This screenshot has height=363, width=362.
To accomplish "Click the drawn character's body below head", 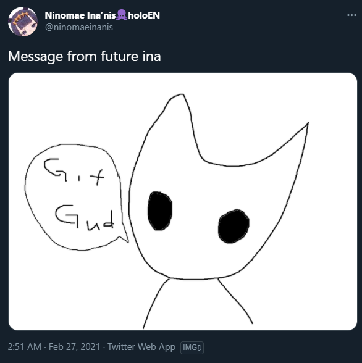I will click(x=197, y=304).
